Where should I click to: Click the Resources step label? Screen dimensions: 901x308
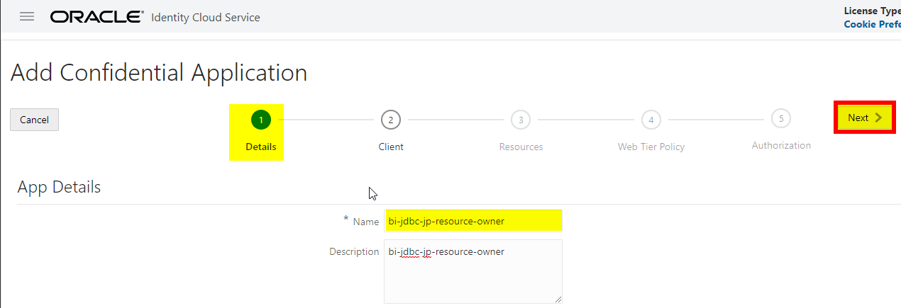click(521, 147)
